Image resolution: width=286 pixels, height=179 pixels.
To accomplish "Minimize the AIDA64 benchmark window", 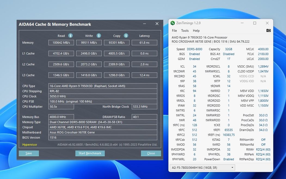I will pyautogui.click(x=144, y=24).
